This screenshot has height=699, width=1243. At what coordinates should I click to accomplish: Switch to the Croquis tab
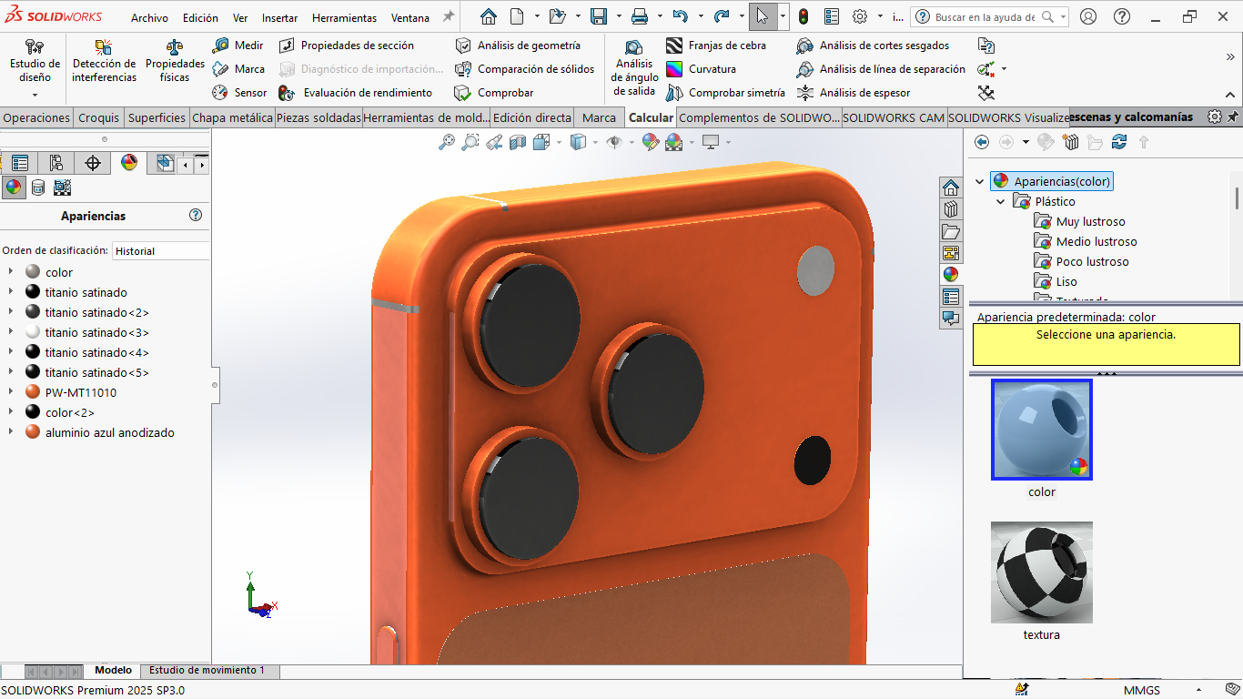pos(98,117)
